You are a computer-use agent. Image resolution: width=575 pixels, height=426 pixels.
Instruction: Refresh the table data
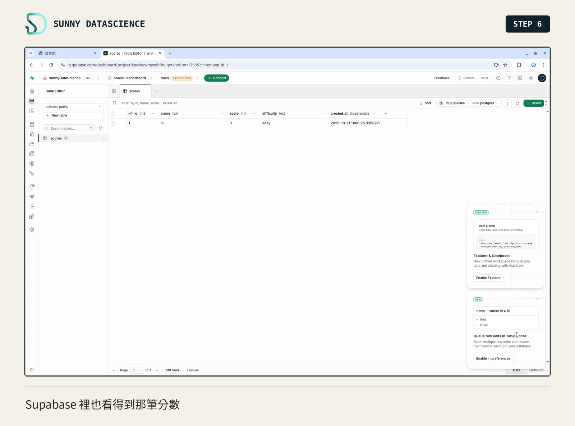pos(517,103)
